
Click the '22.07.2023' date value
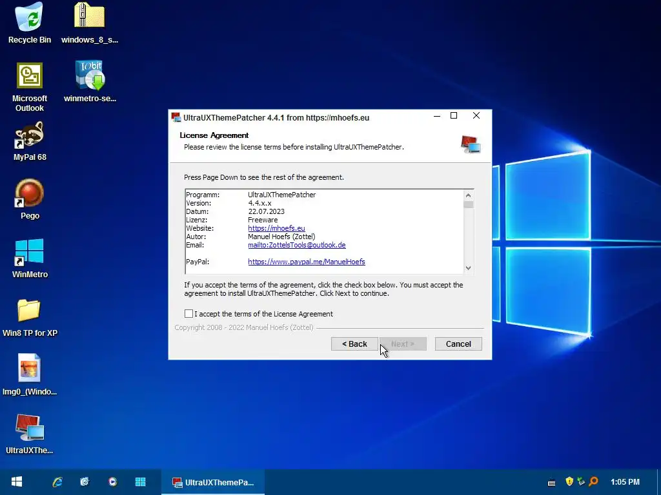click(266, 211)
